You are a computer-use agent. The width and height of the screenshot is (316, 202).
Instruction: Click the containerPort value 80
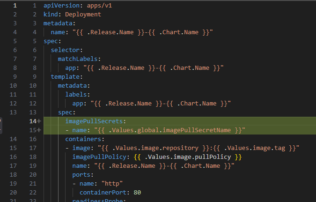tap(137, 192)
